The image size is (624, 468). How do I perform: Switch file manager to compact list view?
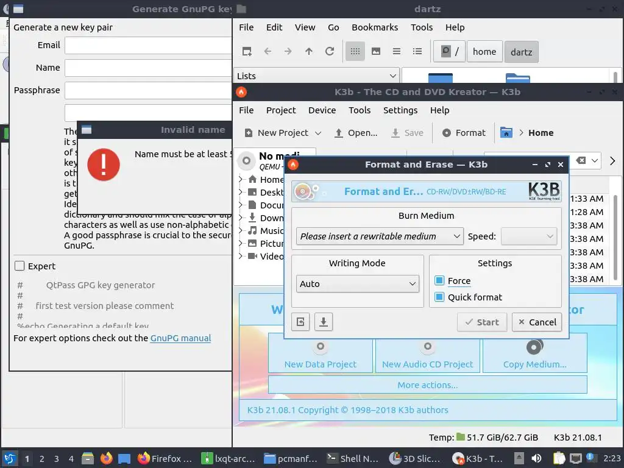(x=396, y=51)
